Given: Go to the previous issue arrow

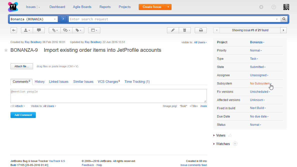Looking at the screenshot, I should point(216,30).
